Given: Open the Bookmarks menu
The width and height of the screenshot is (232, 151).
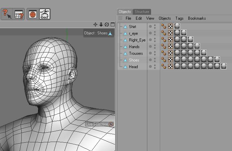Looking at the screenshot, I should tap(197, 18).
